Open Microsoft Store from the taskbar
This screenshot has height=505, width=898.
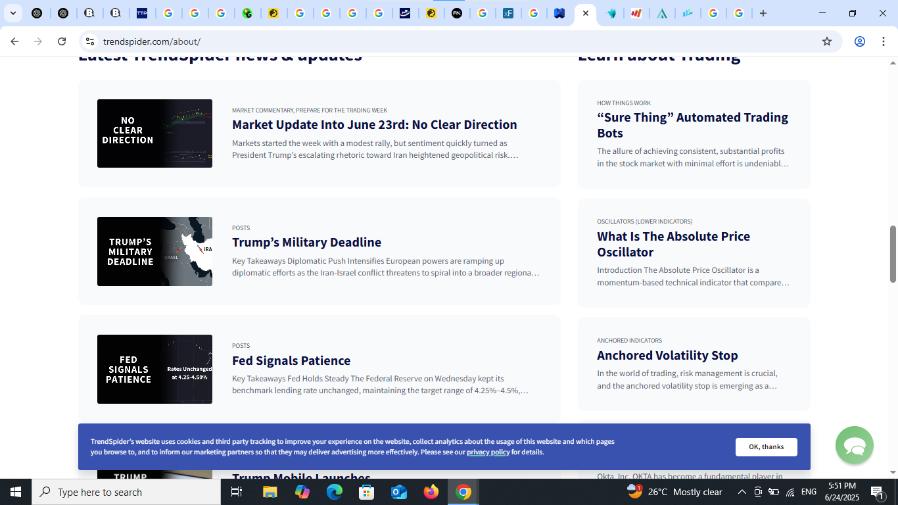[x=367, y=492]
